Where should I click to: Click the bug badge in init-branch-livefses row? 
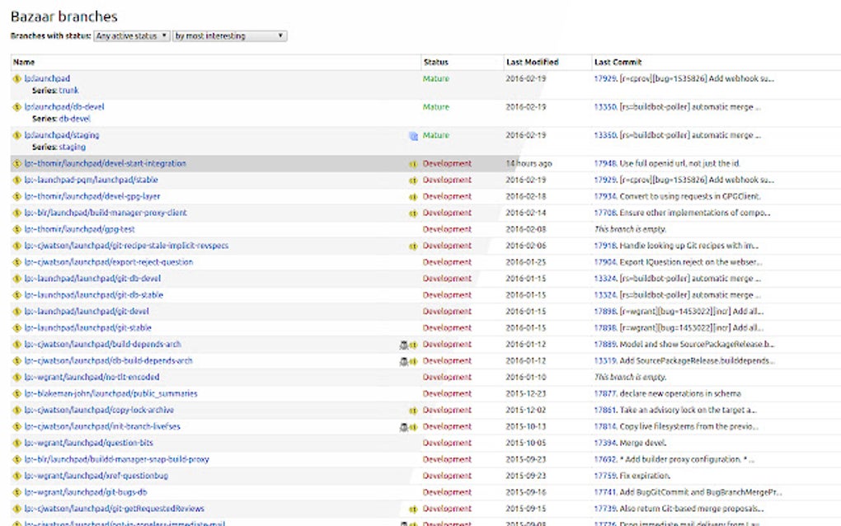pyautogui.click(x=404, y=427)
